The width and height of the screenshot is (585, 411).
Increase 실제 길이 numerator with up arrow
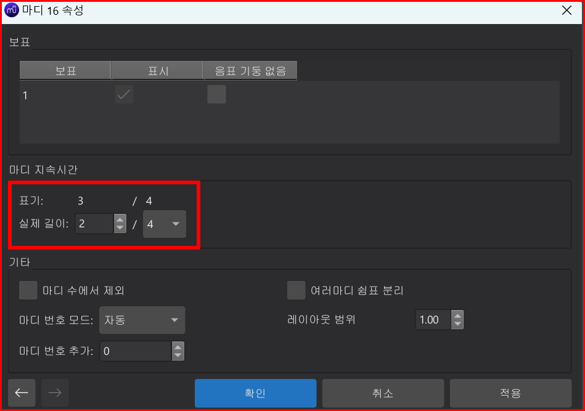(x=120, y=219)
